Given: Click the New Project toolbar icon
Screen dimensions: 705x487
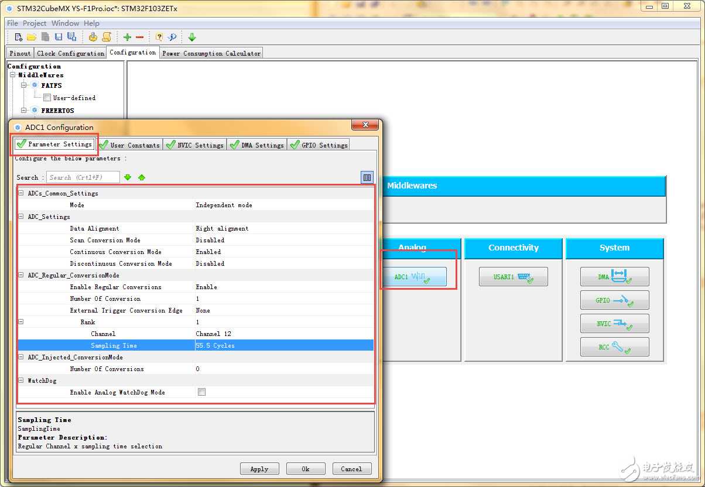Looking at the screenshot, I should pyautogui.click(x=19, y=37).
